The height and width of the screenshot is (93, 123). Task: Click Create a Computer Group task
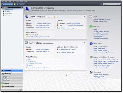(x=100, y=21)
